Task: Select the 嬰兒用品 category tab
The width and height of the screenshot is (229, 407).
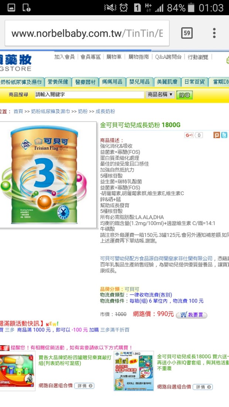Action: point(140,82)
